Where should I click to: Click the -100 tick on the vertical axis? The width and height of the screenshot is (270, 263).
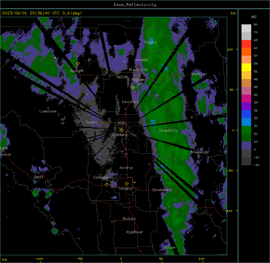(x=229, y=211)
